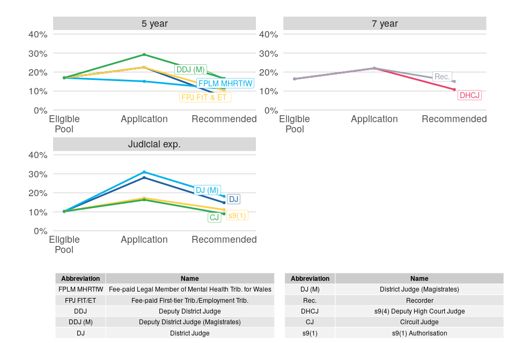Viewport: 515px width, 343px height.
Task: Click the green DDJ (M) line label
Action: click(x=190, y=70)
